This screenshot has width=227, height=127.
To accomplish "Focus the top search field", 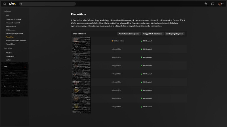I will [47, 4].
